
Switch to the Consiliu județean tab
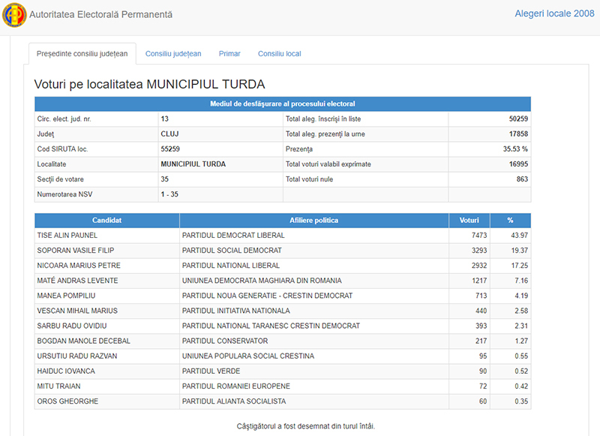(173, 53)
